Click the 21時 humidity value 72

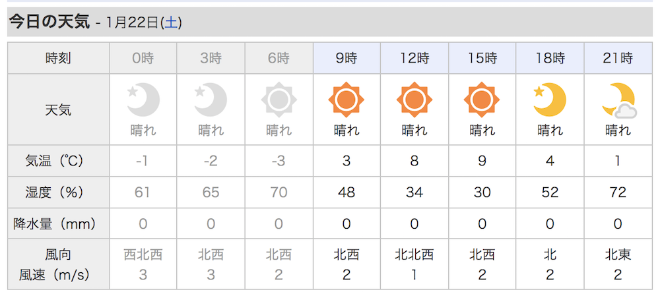tap(618, 192)
